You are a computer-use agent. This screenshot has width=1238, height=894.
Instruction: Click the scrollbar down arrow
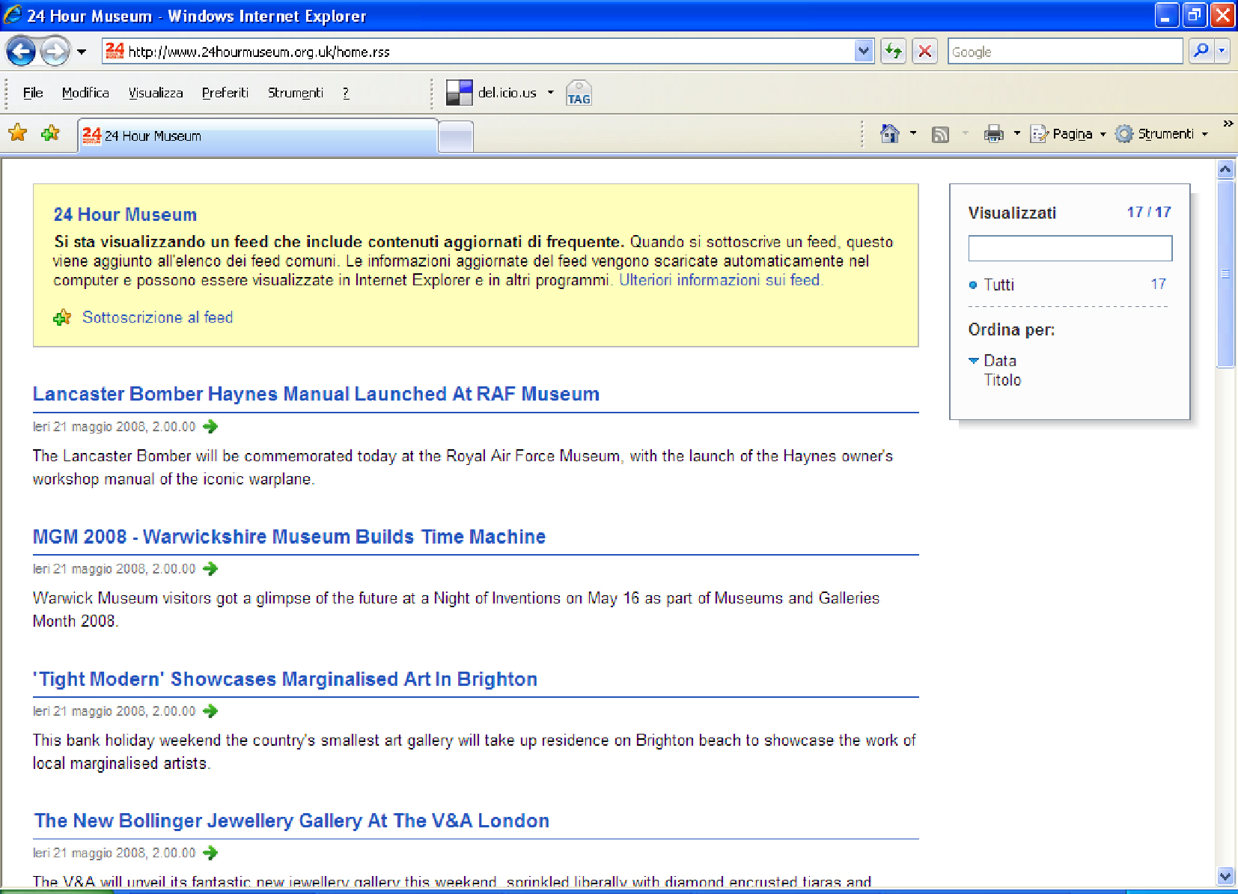tap(1225, 875)
